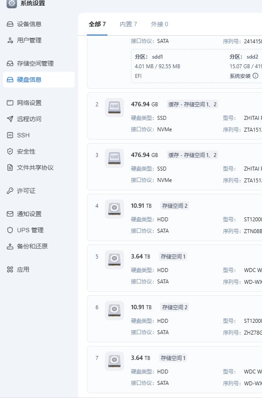This screenshot has width=262, height=398.
Task: Open 远程访问 page
Action: click(39, 119)
